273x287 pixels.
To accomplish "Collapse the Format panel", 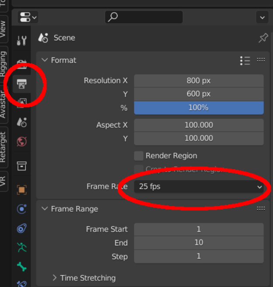I will click(x=45, y=60).
